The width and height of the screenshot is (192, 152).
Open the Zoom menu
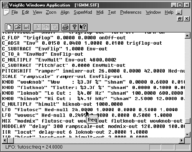[x=51, y=12]
